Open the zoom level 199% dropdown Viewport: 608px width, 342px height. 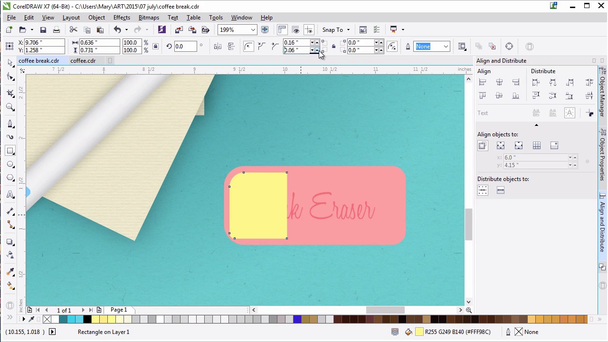pyautogui.click(x=253, y=30)
